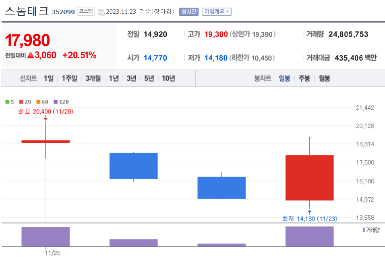Click the 11/20 volume bar
The width and height of the screenshot is (385, 262).
[x=46, y=237]
